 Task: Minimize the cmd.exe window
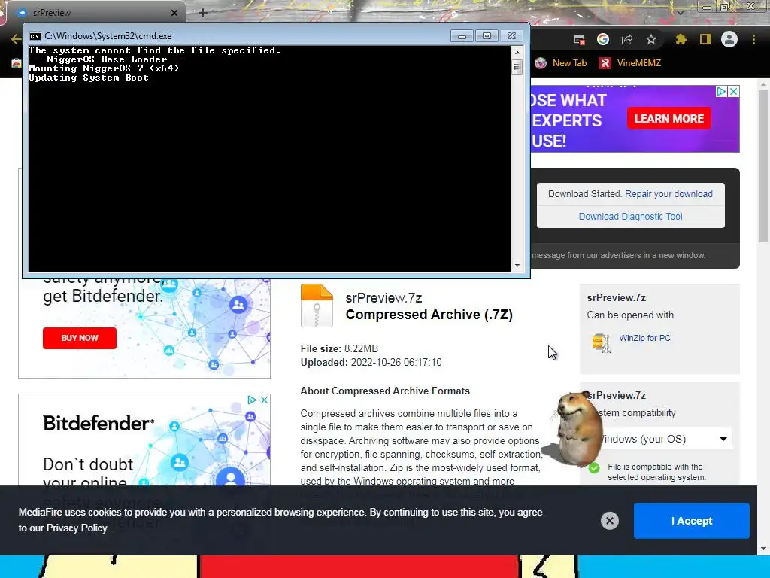(x=462, y=36)
